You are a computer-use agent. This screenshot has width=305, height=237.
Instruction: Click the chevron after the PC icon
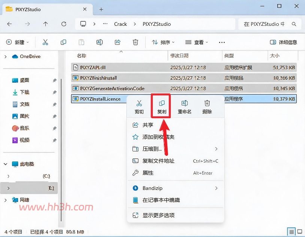94,24
